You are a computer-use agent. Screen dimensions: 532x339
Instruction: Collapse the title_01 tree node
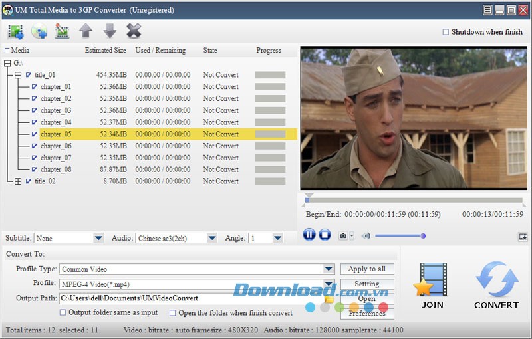[x=18, y=75]
